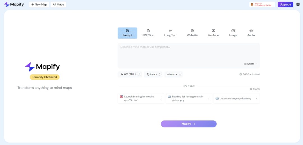Switch to the Long Text tab
This screenshot has height=145, width=303.
(x=171, y=33)
